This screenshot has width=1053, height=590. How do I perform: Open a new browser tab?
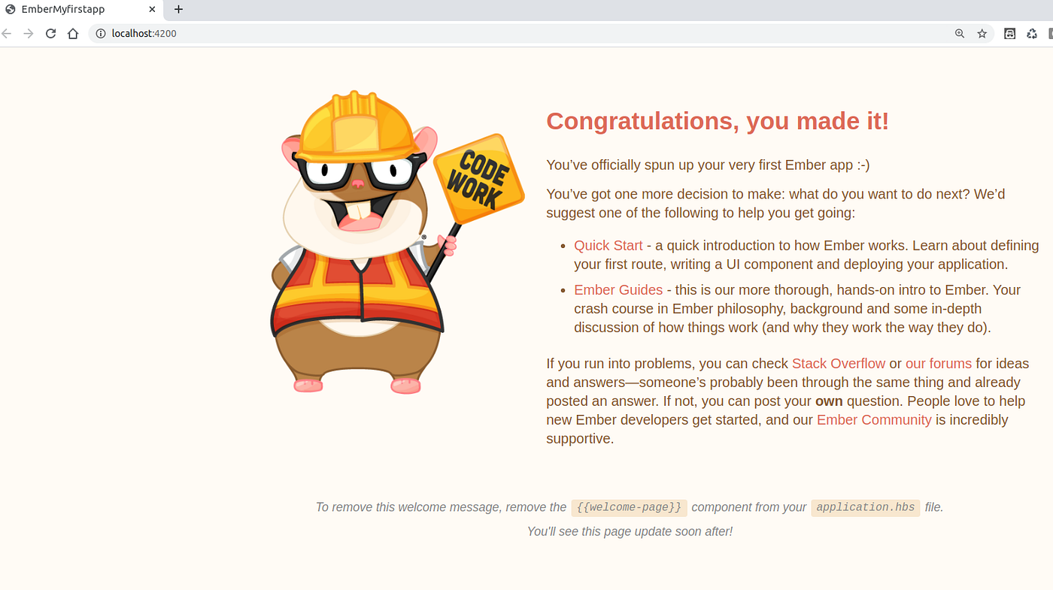(178, 10)
